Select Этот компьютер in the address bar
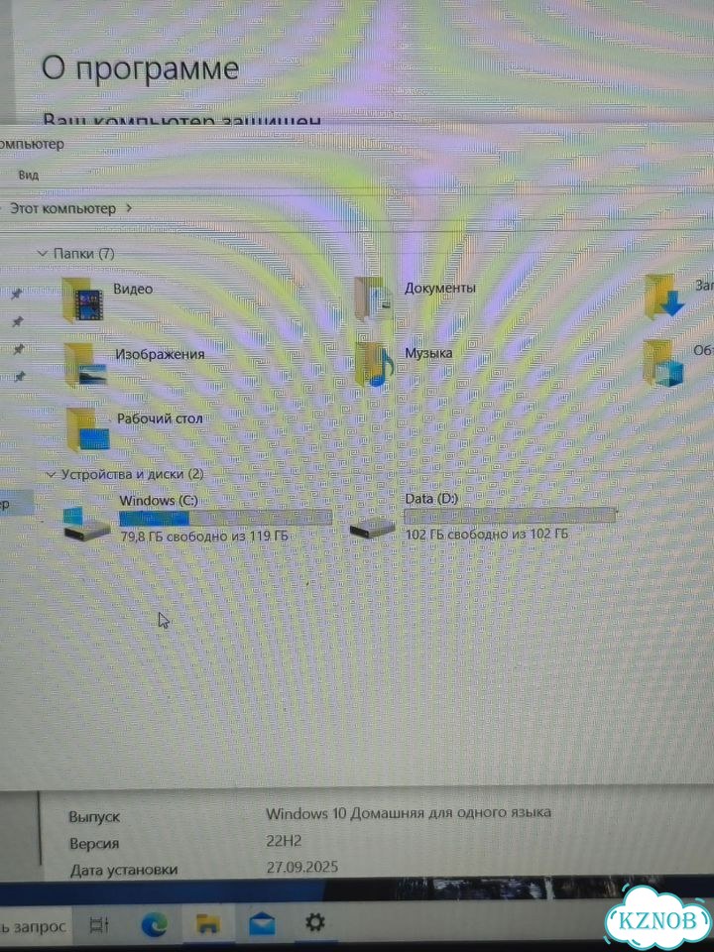The height and width of the screenshot is (952, 714). pyautogui.click(x=62, y=208)
